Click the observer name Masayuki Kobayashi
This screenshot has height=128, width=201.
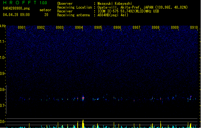pyautogui.click(x=115, y=4)
